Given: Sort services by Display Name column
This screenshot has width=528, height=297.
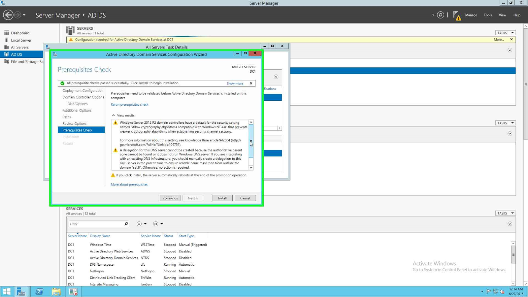Looking at the screenshot, I should (x=100, y=236).
